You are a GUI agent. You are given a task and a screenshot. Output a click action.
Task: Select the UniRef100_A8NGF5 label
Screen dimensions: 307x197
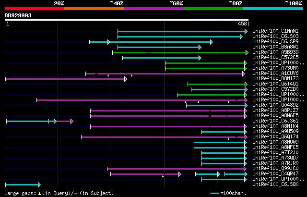275,116
